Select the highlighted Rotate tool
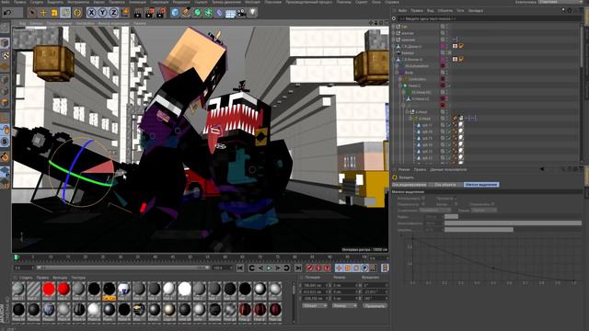589x331 pixels. pyautogui.click(x=65, y=13)
